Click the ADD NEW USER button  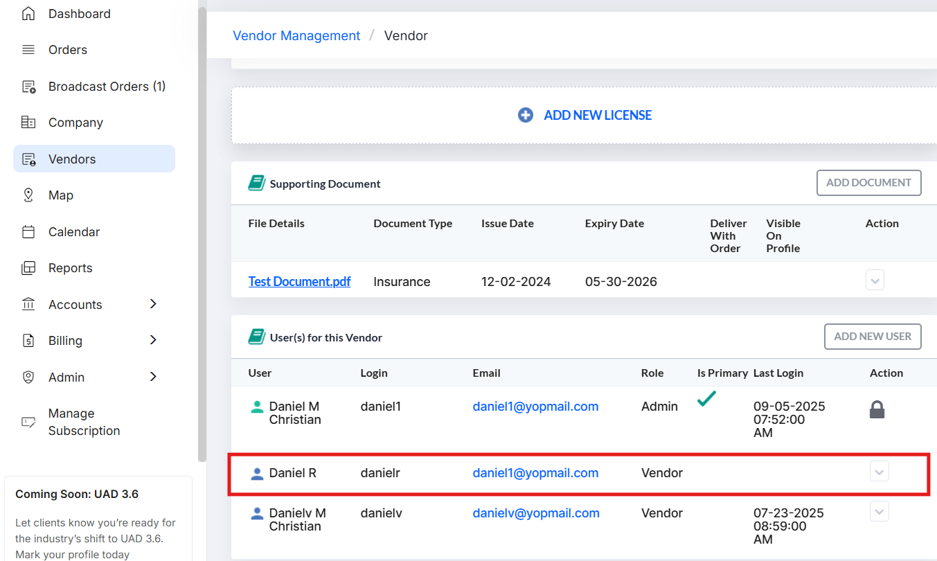(x=873, y=337)
